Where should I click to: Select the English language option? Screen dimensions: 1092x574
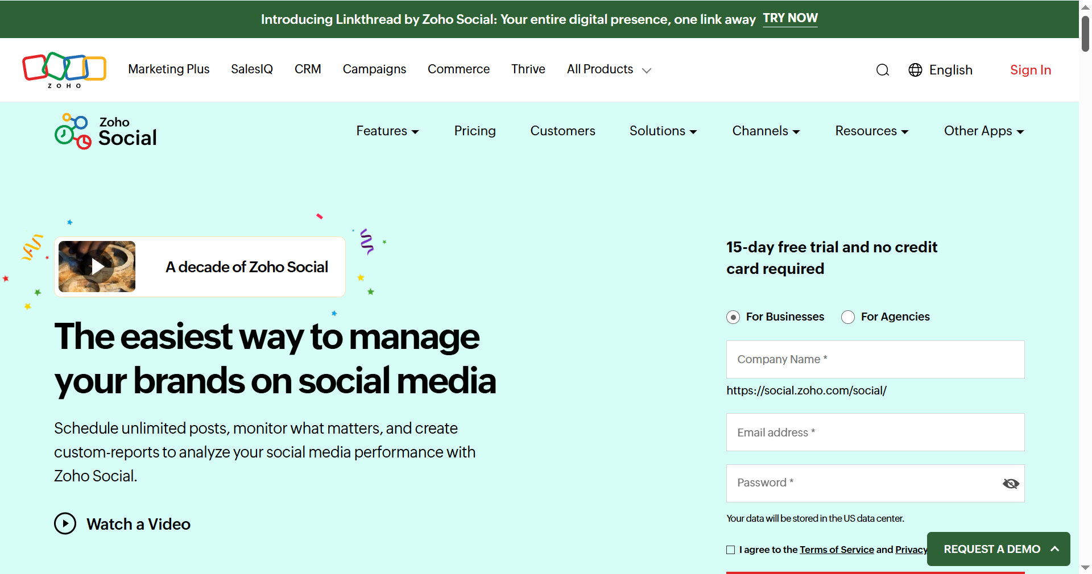tap(951, 70)
